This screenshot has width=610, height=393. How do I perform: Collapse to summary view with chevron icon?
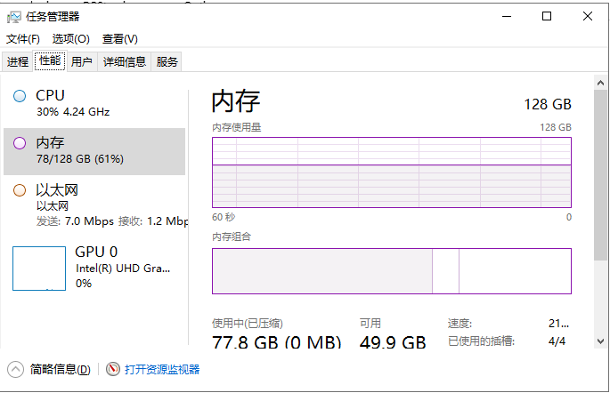pos(16,369)
